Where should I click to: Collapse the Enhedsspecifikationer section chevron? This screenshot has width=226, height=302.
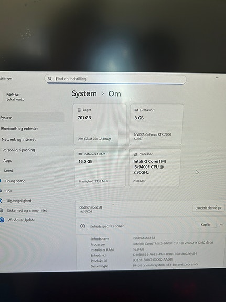coord(221,225)
